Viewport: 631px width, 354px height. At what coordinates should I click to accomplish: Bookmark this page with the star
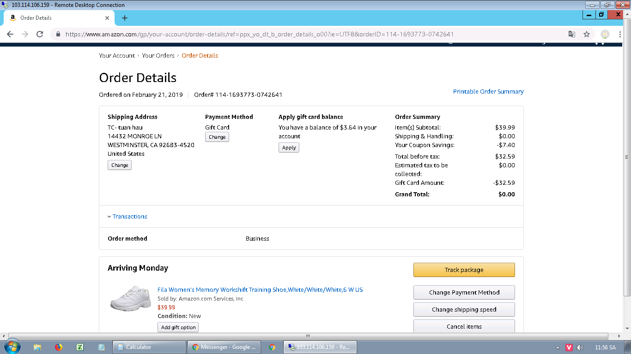point(587,34)
